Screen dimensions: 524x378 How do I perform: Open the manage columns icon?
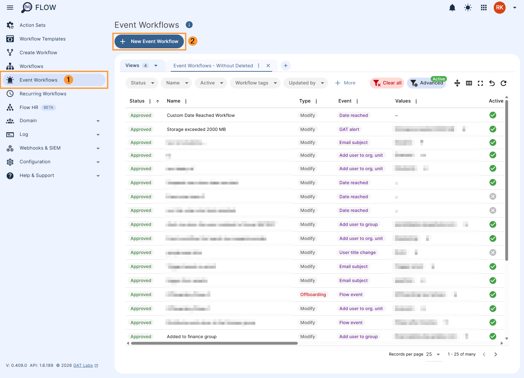tap(469, 83)
